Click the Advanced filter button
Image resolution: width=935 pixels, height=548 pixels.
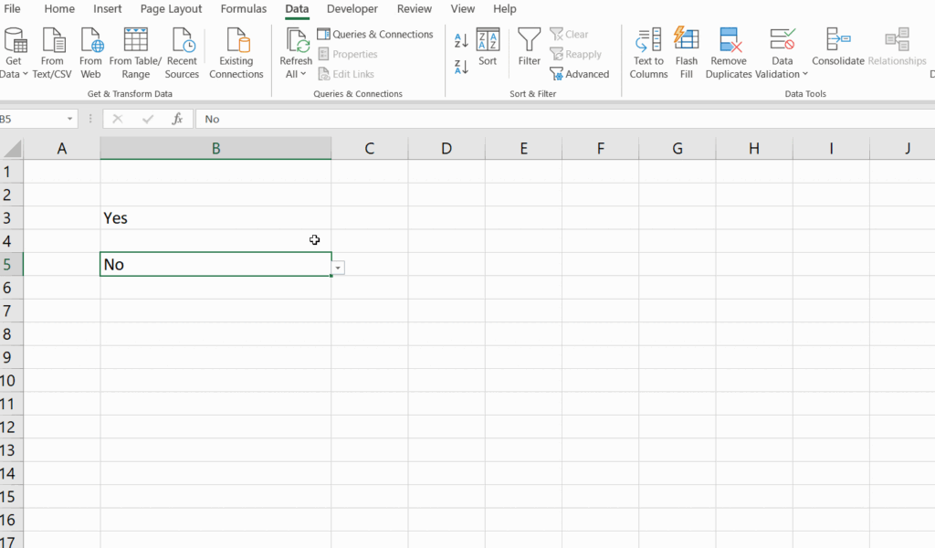579,74
